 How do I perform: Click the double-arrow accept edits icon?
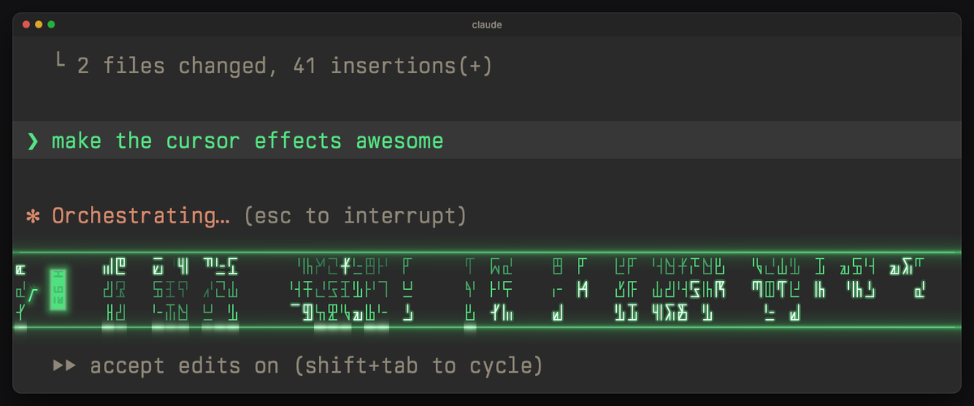64,366
